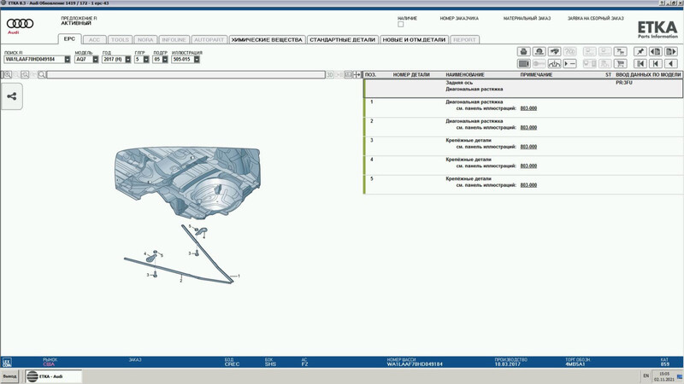Click the single left arrow back icon
Screen dimensions: 684x384
click(670, 63)
